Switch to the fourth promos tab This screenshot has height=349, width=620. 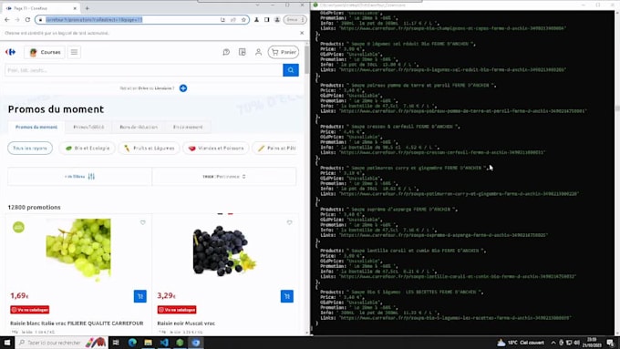pyautogui.click(x=188, y=127)
